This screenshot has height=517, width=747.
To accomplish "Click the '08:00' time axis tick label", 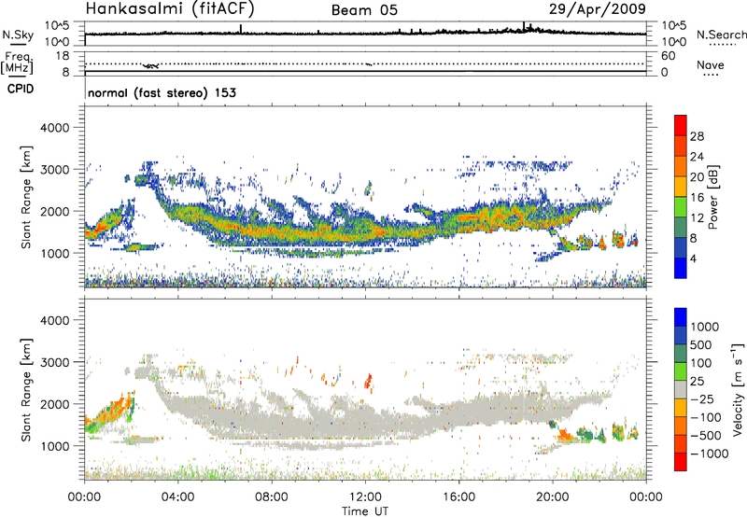I will [272, 497].
